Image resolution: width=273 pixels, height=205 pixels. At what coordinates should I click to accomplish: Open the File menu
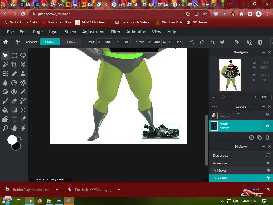pyautogui.click(x=10, y=32)
